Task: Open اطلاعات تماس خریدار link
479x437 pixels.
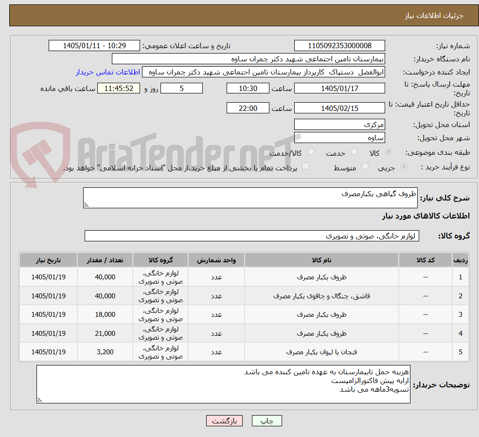Action: [108, 72]
